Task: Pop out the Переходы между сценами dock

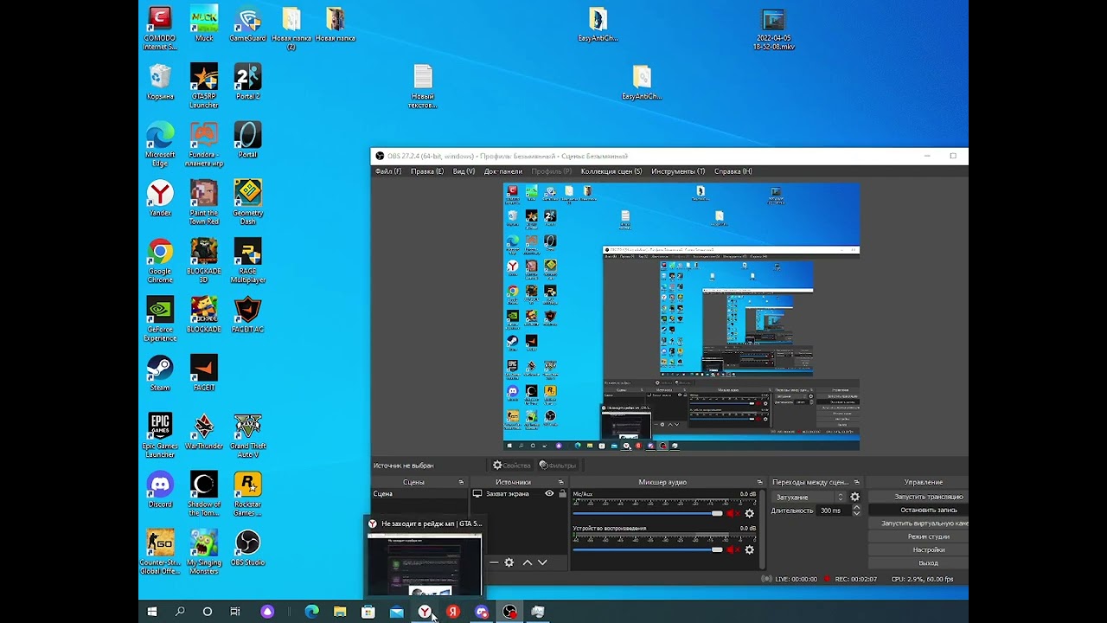Action: pos(857,482)
